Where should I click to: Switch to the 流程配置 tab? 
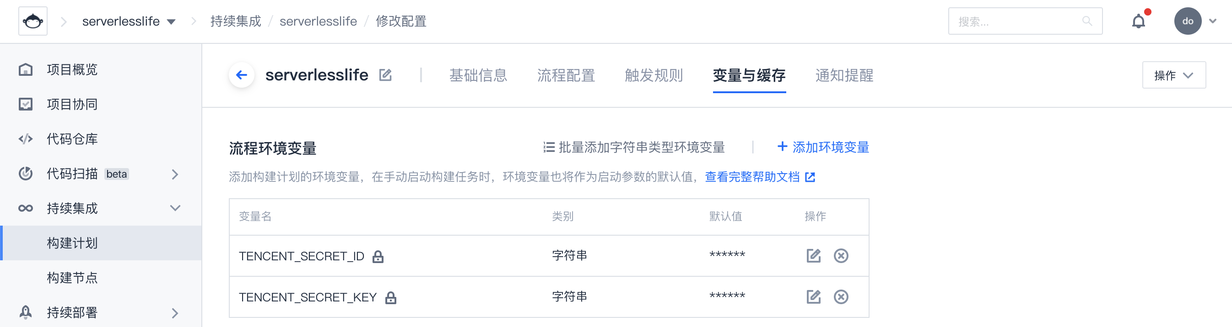566,75
